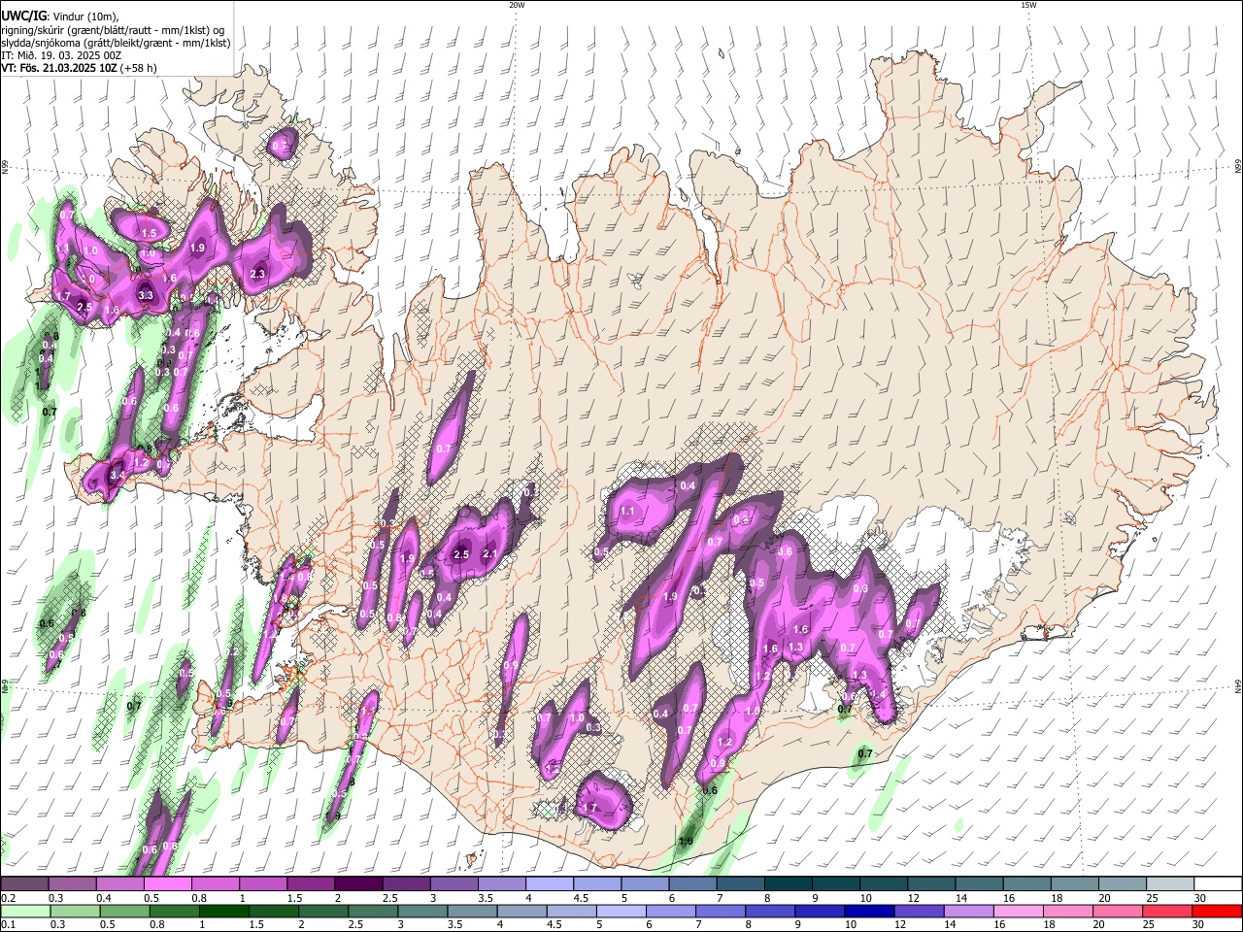
Task: Select the slate blue swatch above upper-row 6
Action: click(x=692, y=883)
